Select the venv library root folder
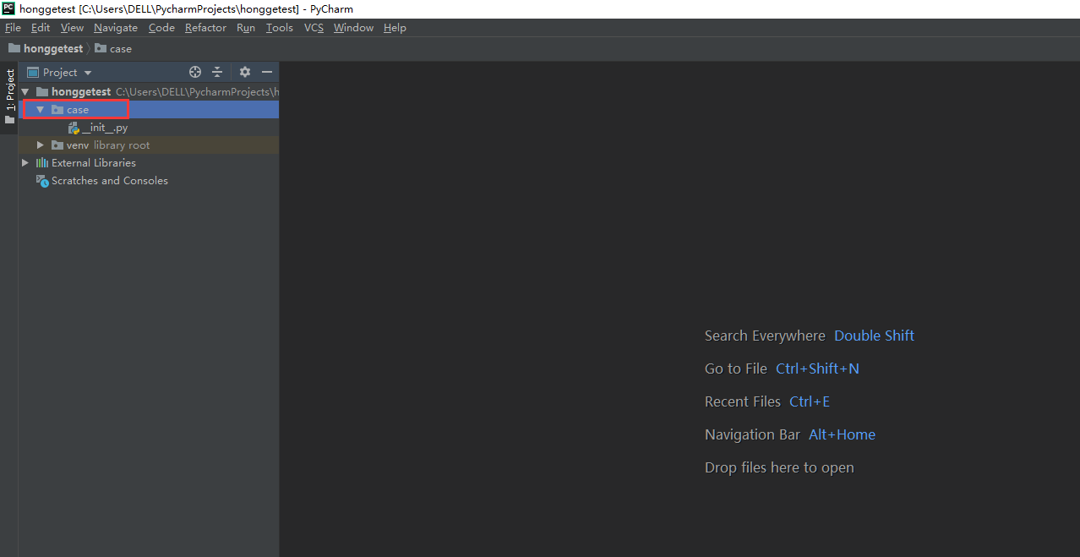 (x=149, y=145)
